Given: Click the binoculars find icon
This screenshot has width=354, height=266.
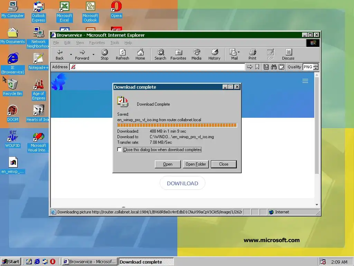Looking at the screenshot, I should tap(274, 67).
